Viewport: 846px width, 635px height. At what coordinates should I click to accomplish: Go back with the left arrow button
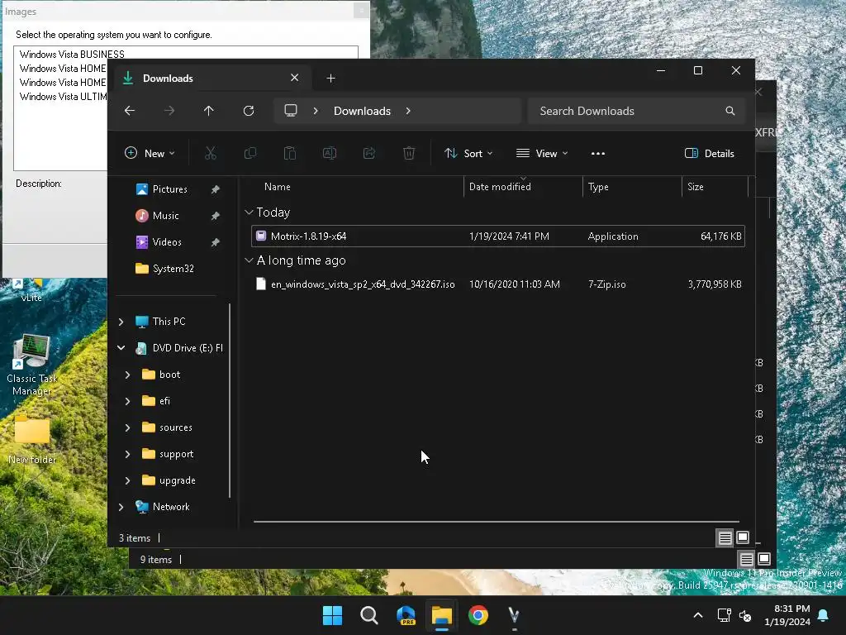tap(130, 111)
